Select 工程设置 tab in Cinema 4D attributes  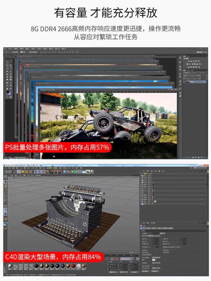pos(143,228)
